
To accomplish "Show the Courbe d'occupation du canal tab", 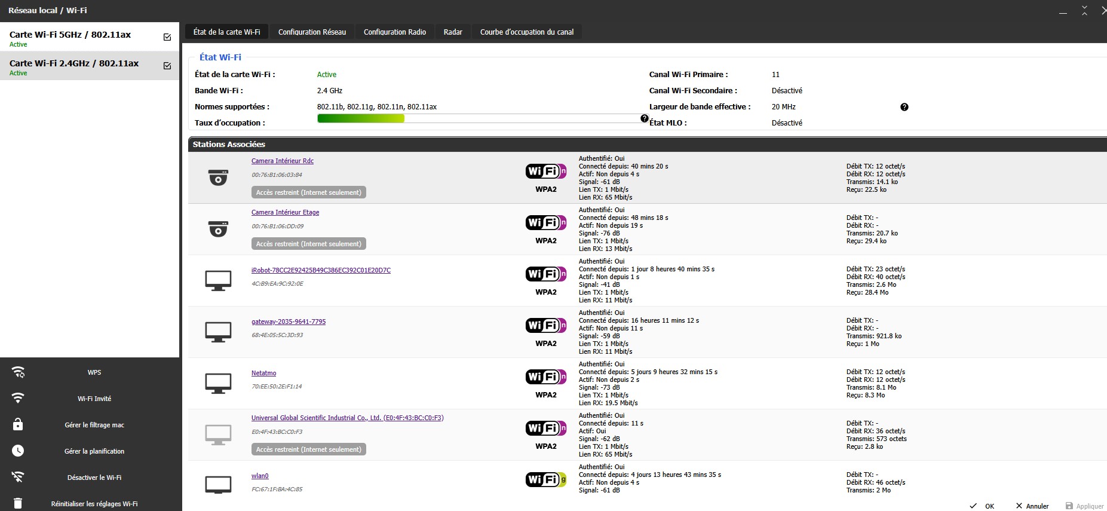I will pyautogui.click(x=526, y=32).
